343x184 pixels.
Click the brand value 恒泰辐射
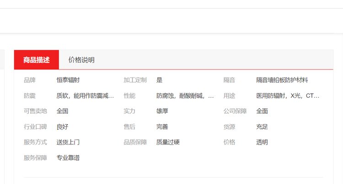coord(68,80)
